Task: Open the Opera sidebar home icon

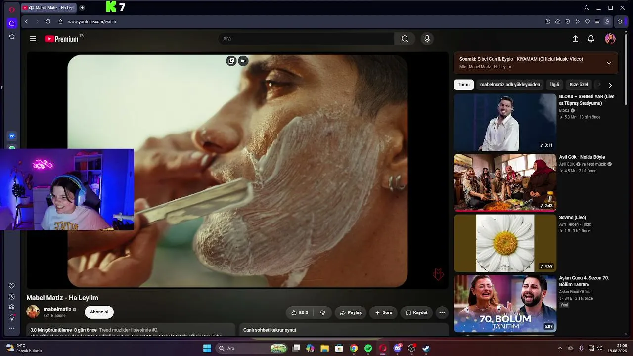Action: (12, 23)
